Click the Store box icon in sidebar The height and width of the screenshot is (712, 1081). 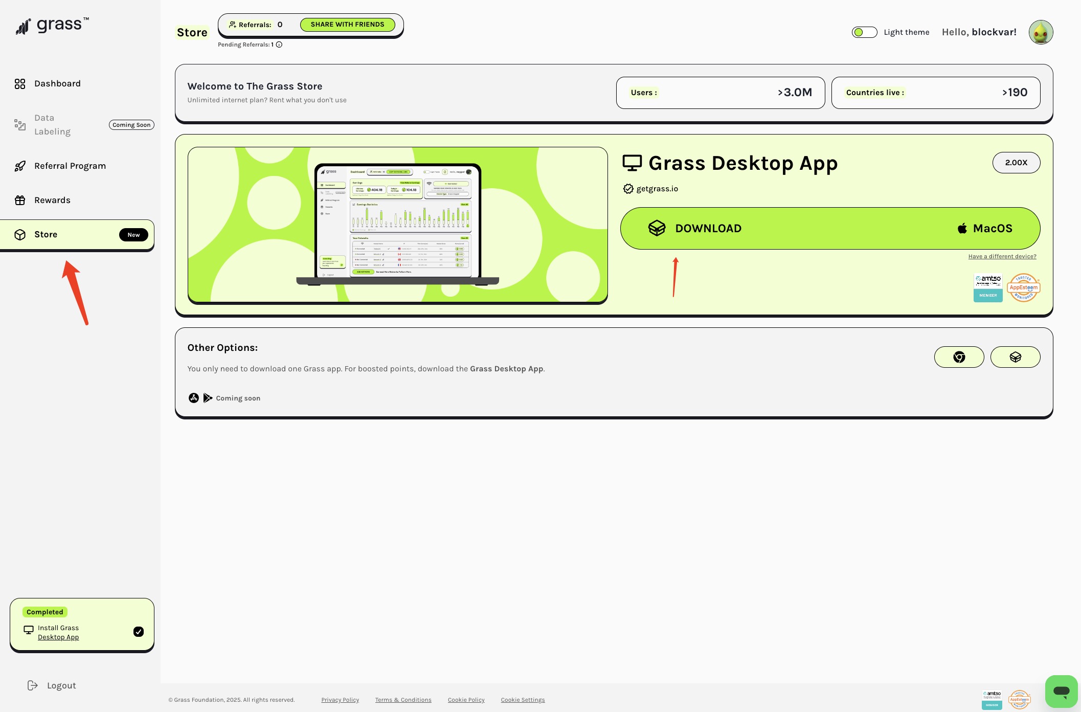click(20, 235)
